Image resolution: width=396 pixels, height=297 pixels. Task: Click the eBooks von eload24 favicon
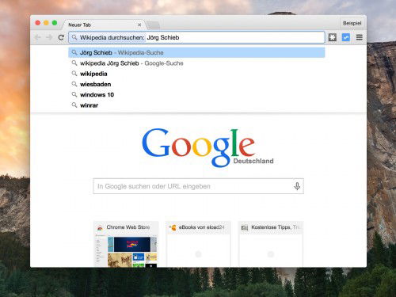(x=173, y=227)
